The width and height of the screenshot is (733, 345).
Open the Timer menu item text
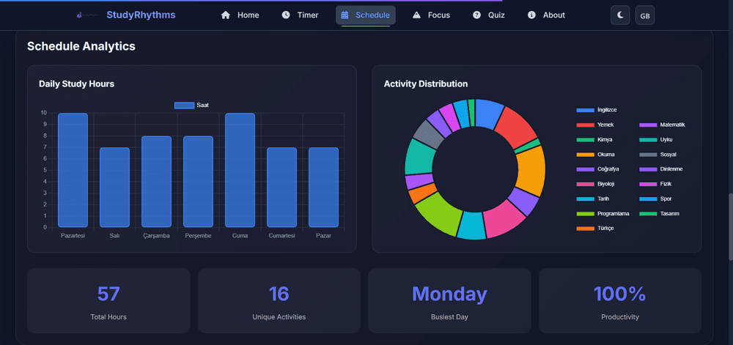pos(308,15)
